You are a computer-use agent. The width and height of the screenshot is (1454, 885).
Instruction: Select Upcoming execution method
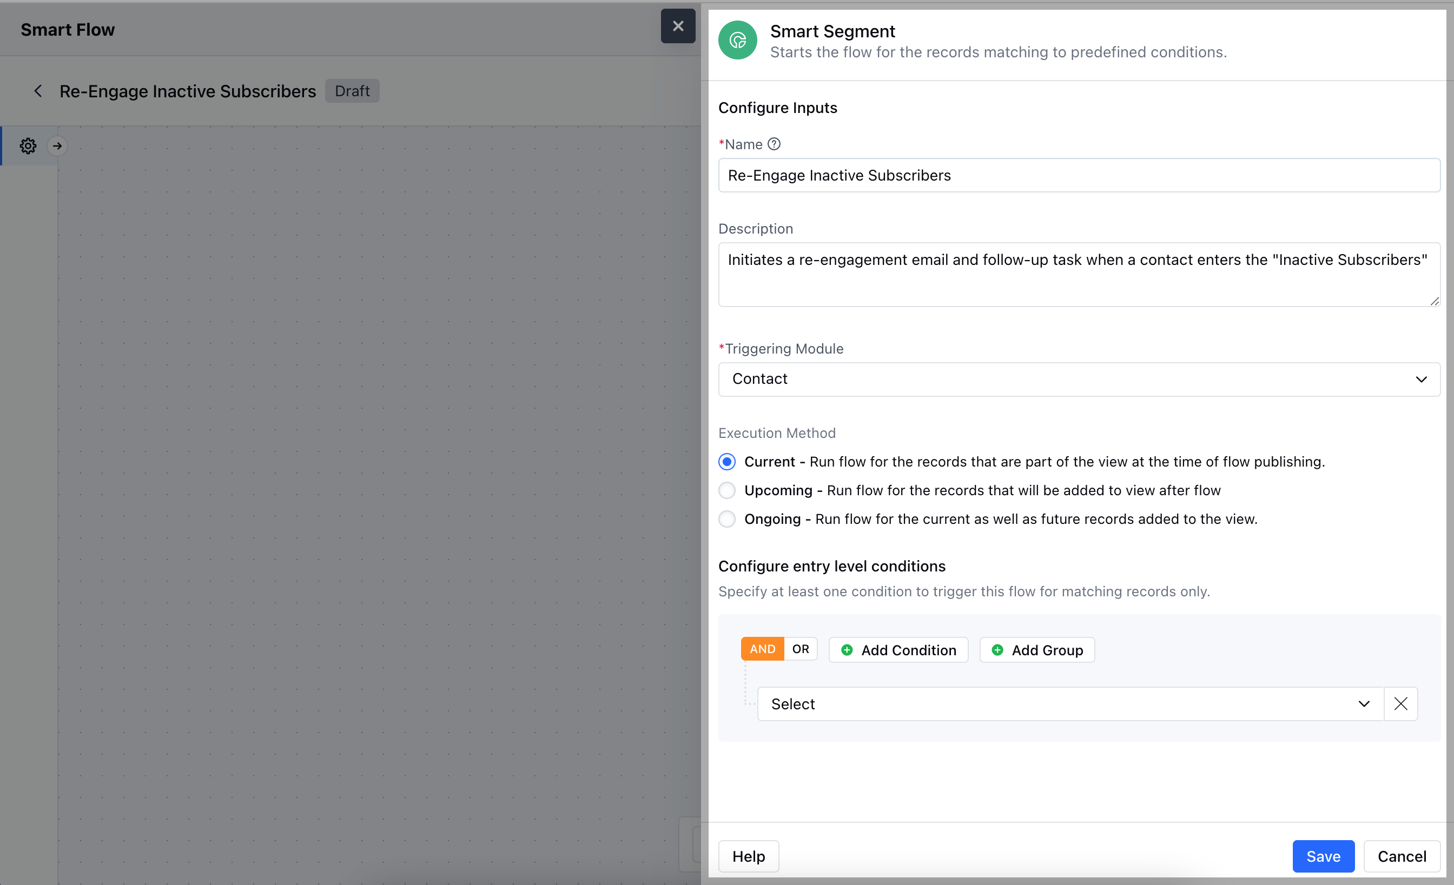click(727, 490)
